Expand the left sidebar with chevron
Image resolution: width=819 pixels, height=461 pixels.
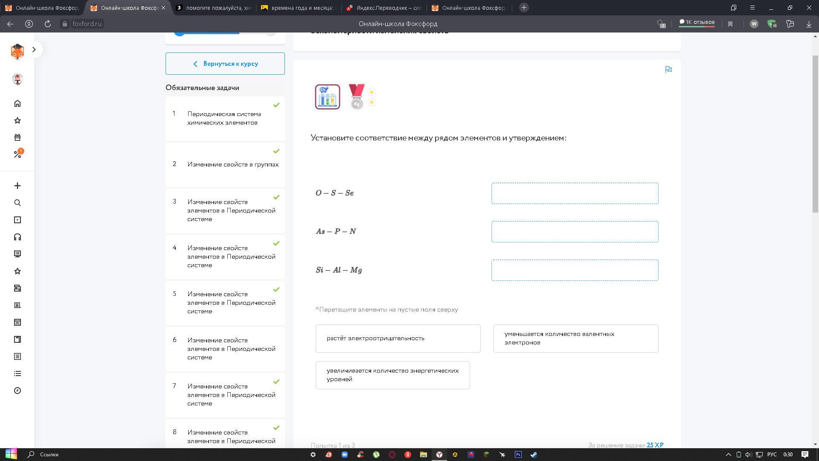[34, 50]
